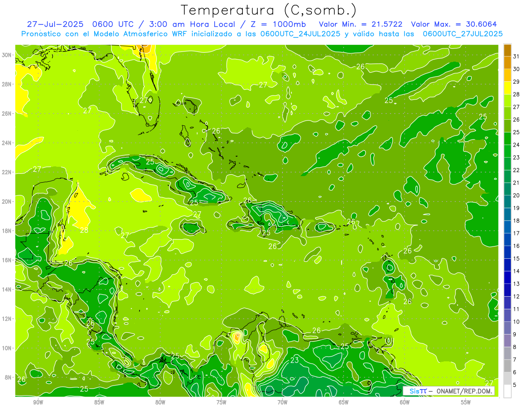Click colorbar label "29"
Image resolution: width=528 pixels, height=408 pixels.
point(517,82)
